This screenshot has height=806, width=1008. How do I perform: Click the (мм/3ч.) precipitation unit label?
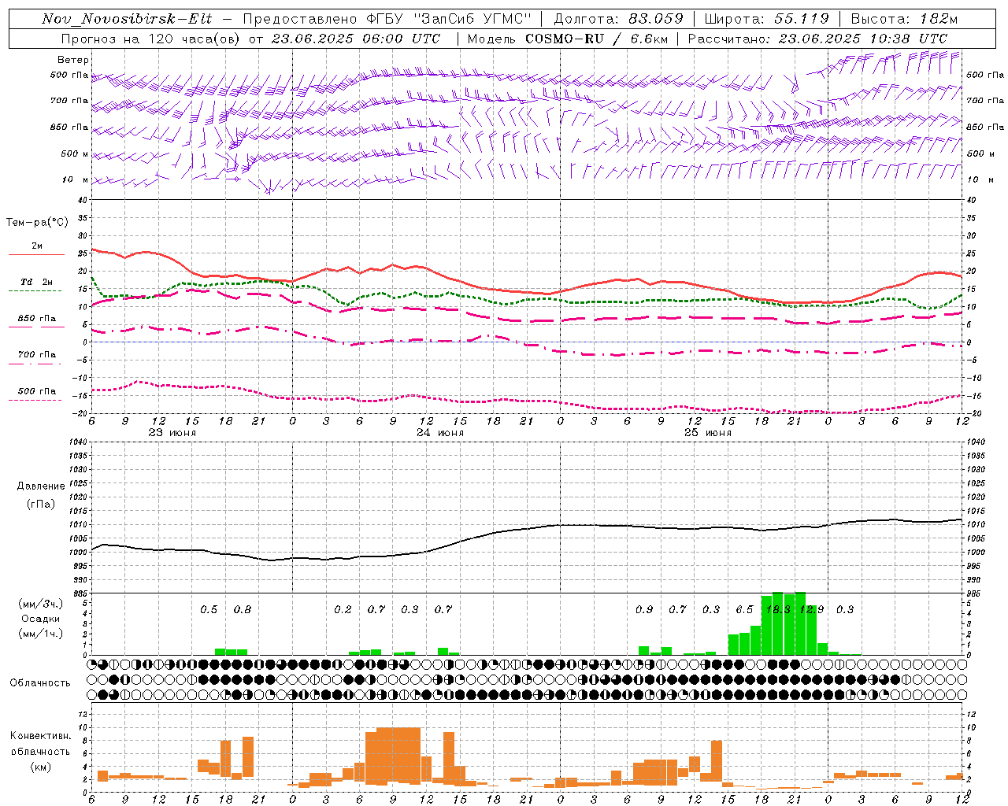point(41,604)
